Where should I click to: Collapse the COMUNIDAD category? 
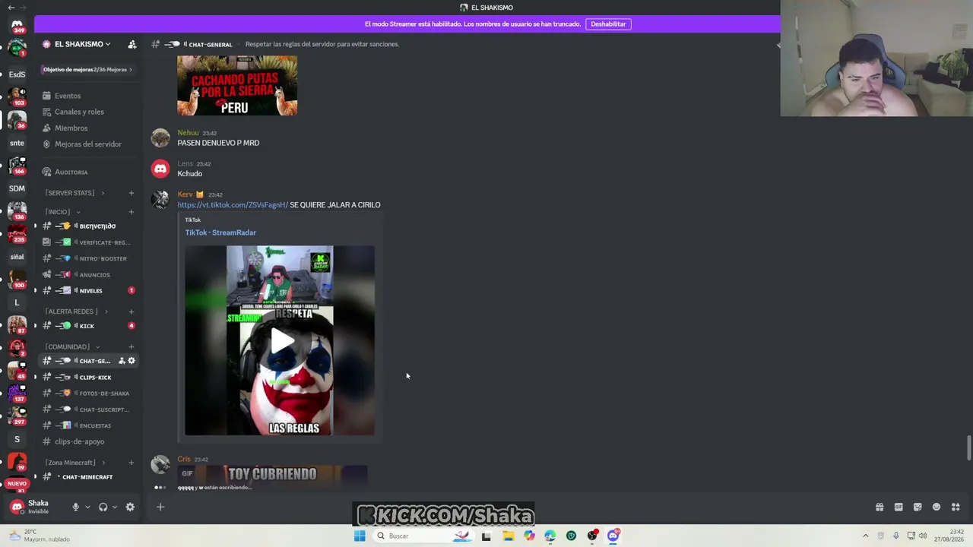tap(97, 347)
